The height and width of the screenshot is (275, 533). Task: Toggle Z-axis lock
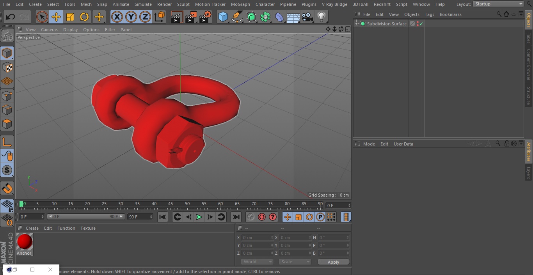[x=145, y=17]
